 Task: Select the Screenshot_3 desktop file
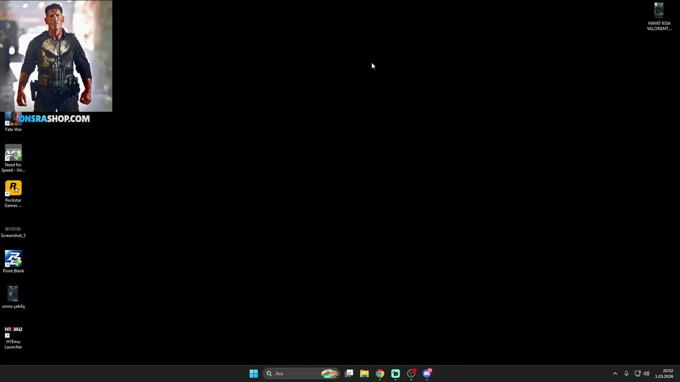click(13, 232)
